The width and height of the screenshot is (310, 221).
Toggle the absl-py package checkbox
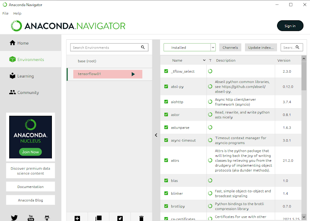pyautogui.click(x=166, y=86)
